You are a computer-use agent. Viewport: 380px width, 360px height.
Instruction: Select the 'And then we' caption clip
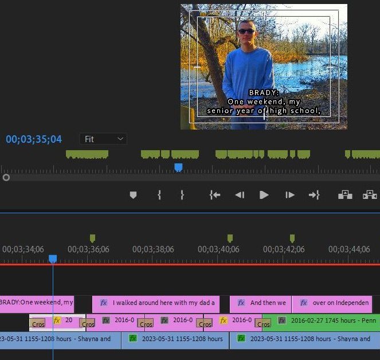(x=260, y=304)
